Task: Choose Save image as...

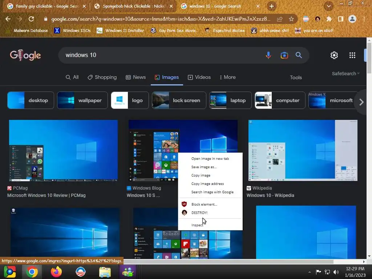Action: (210, 167)
